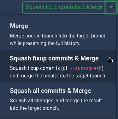Click 'and merge the result into the target branch.' line
Image resolution: width=118 pixels, height=119 pixels.
point(58,76)
